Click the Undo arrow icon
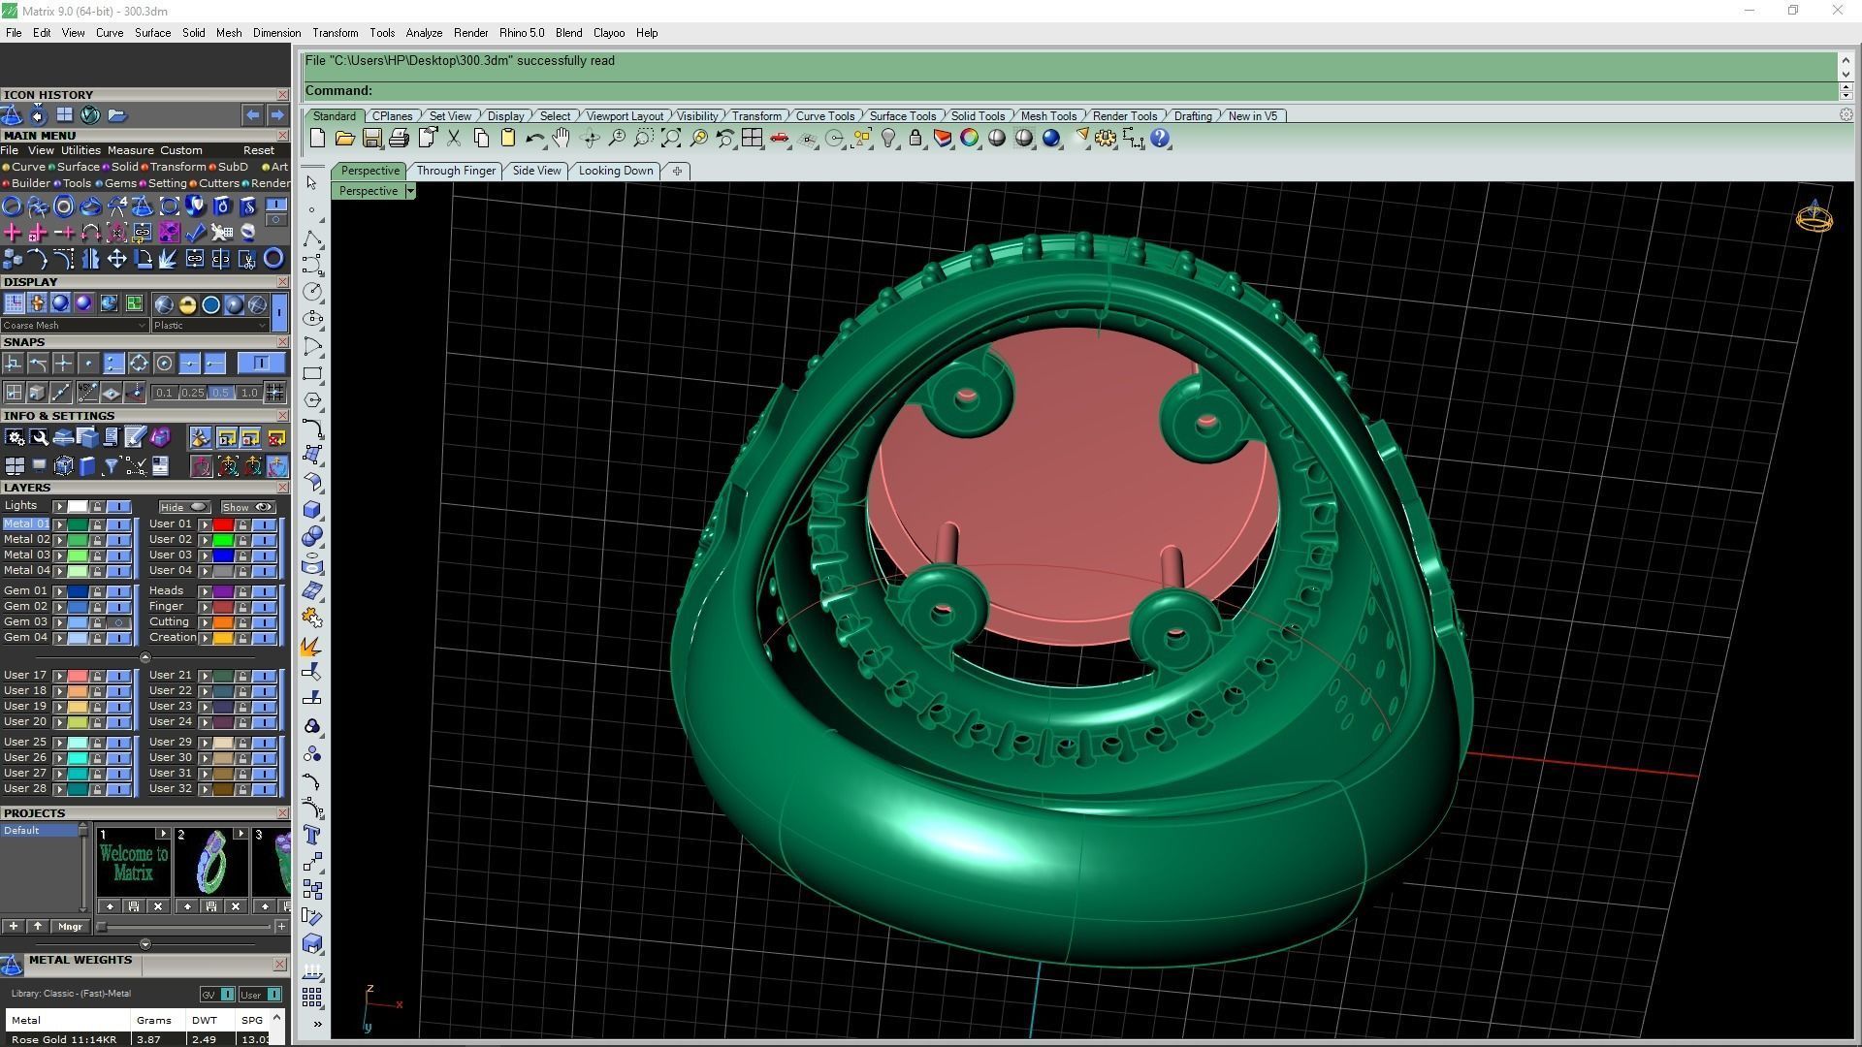Image resolution: width=1862 pixels, height=1047 pixels. coord(534,139)
